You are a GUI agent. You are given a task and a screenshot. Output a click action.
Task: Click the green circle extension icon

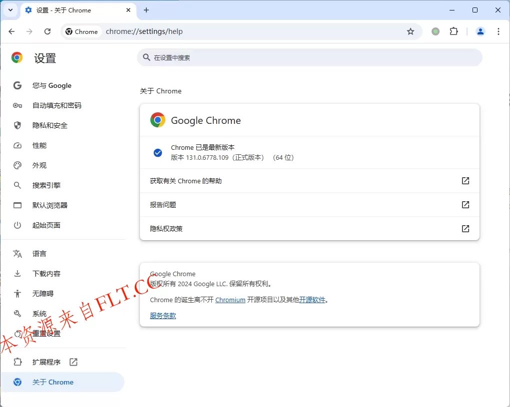pyautogui.click(x=436, y=31)
